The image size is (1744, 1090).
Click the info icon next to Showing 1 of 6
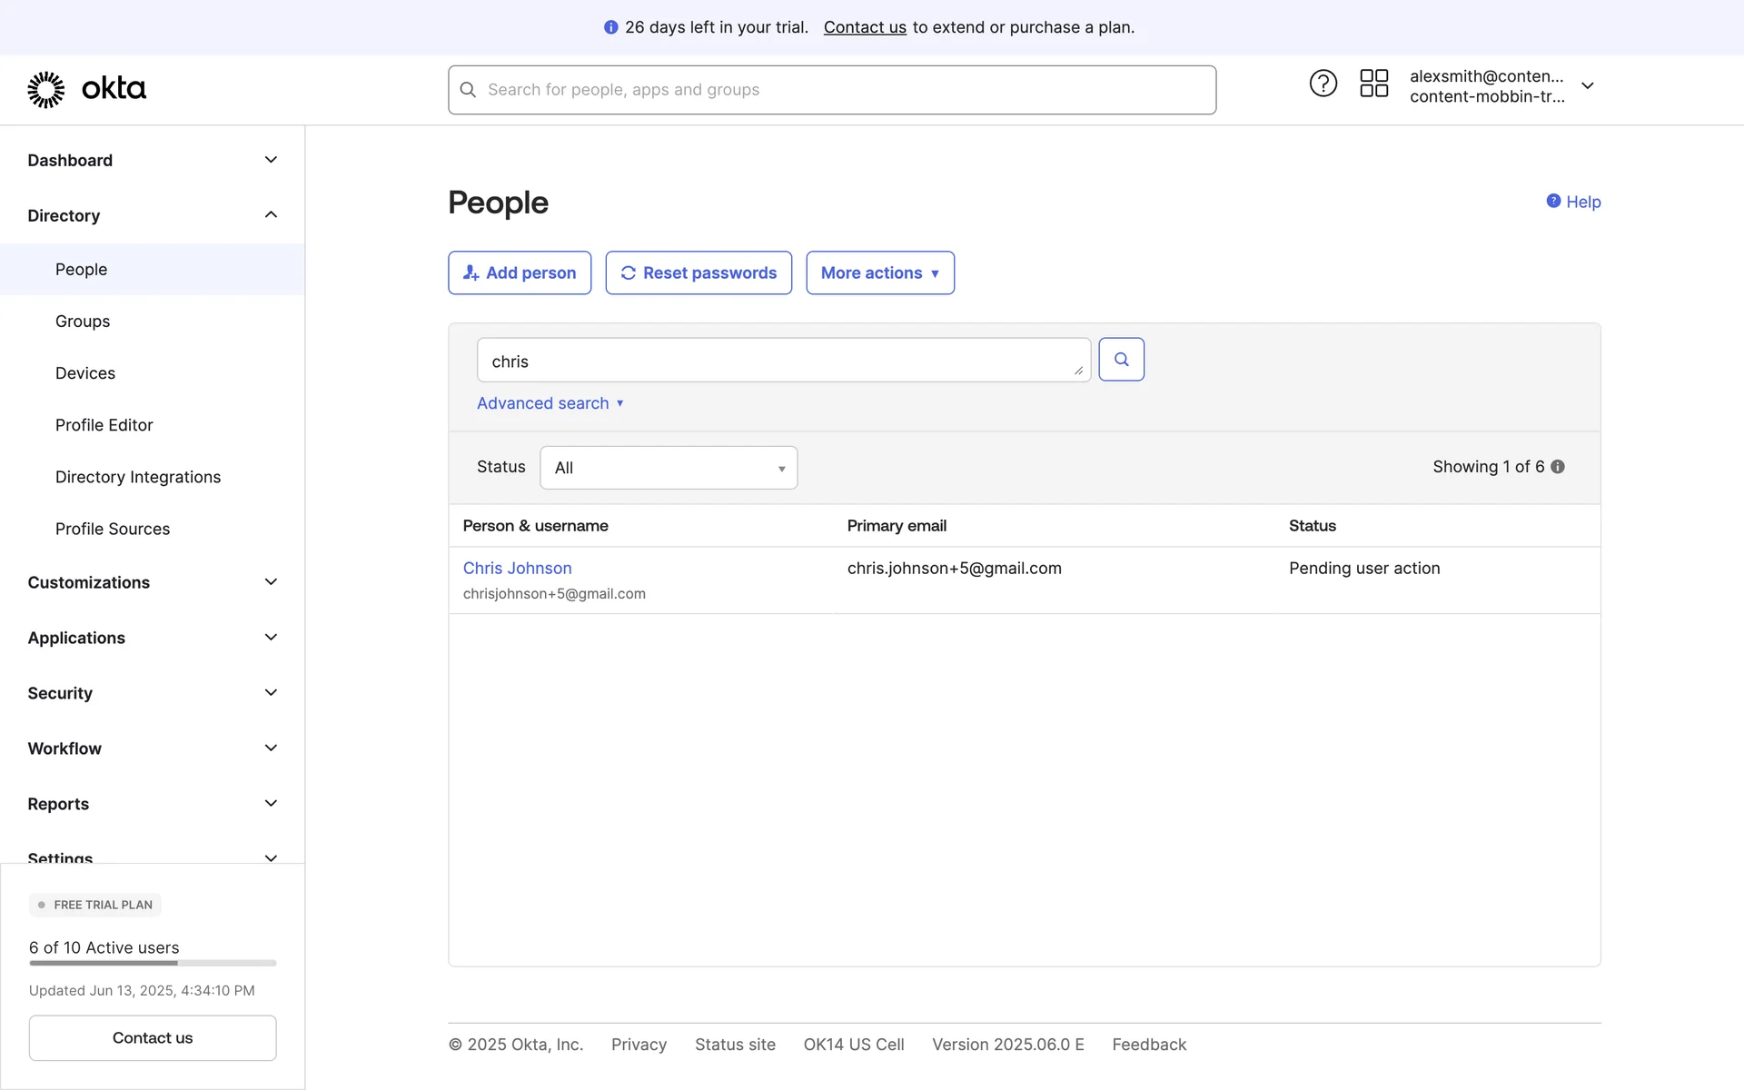(1558, 467)
